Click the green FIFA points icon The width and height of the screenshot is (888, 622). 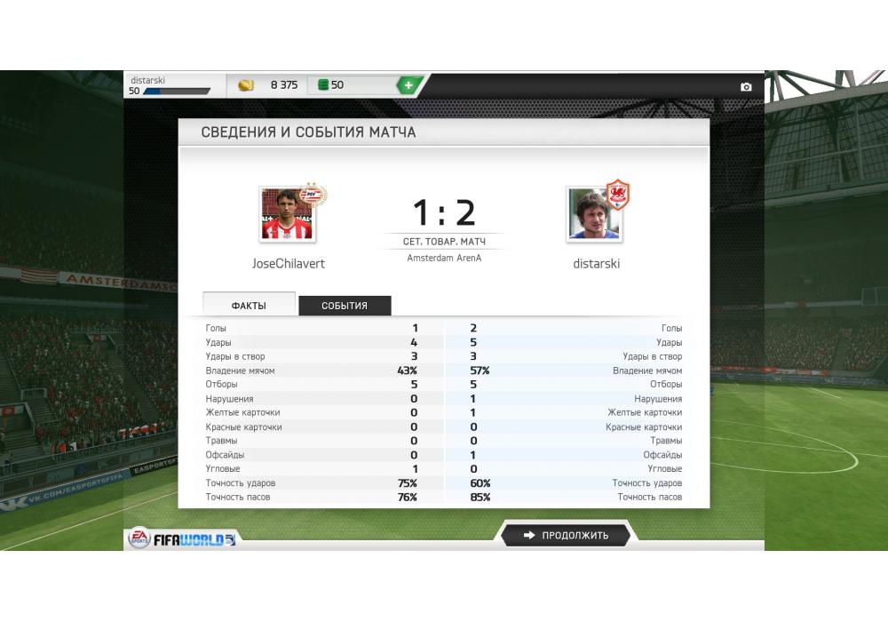point(323,84)
